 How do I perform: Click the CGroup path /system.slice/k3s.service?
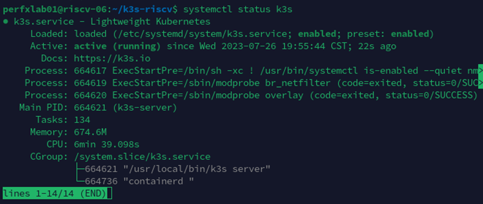(x=142, y=157)
